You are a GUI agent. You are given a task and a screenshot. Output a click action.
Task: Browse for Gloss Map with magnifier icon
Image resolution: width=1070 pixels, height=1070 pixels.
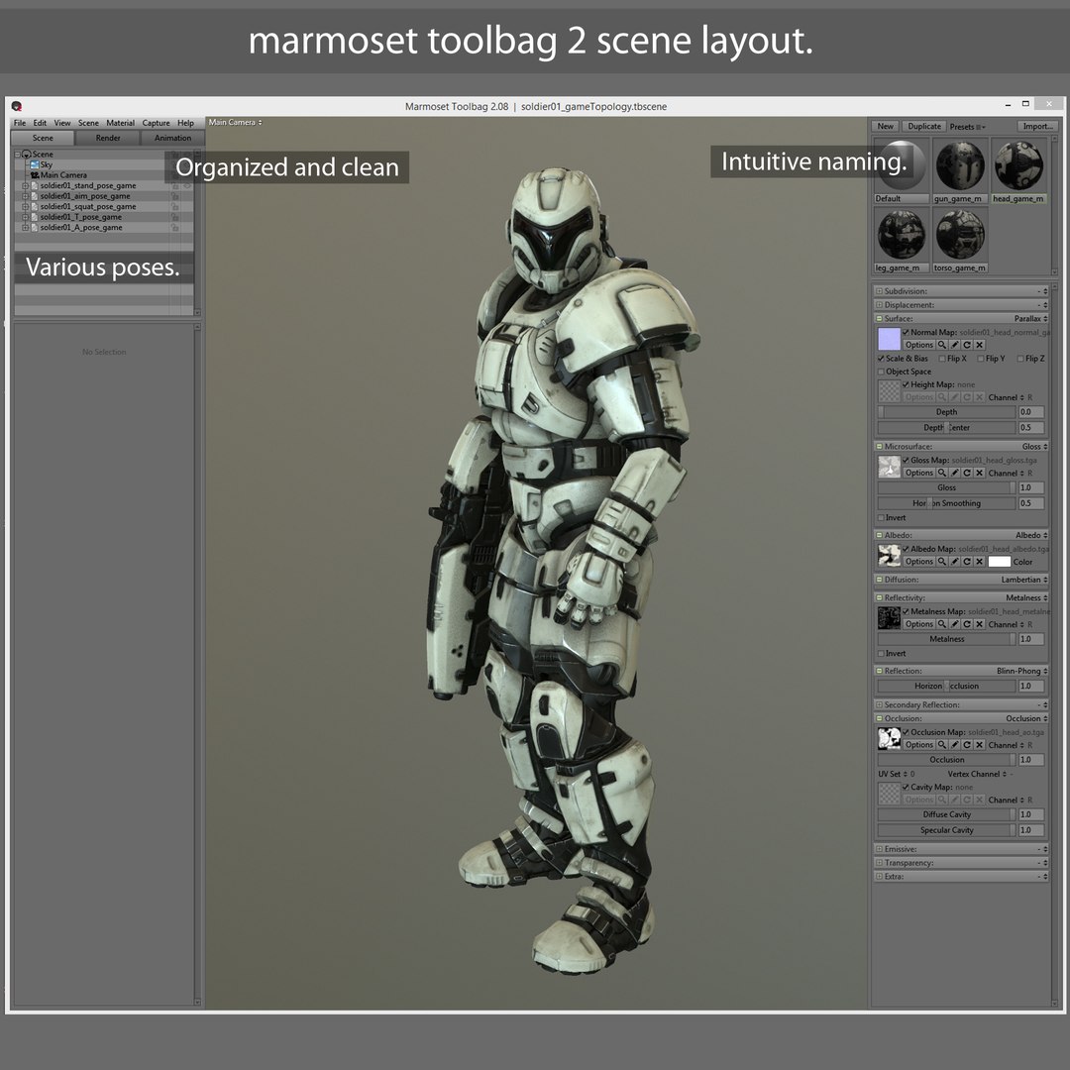(942, 473)
